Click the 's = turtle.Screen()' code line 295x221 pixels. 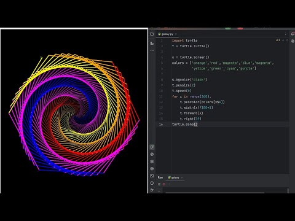tap(191, 57)
